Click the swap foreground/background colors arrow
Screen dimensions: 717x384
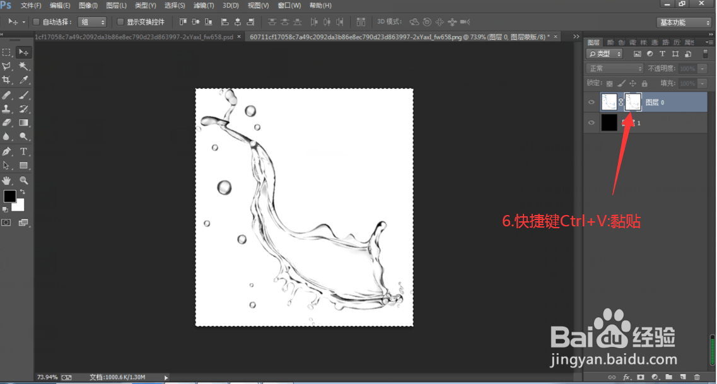23,192
